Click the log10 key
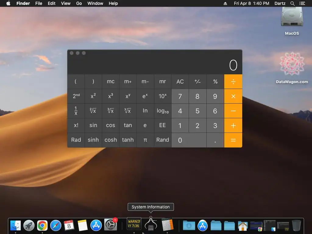 pos(163,111)
